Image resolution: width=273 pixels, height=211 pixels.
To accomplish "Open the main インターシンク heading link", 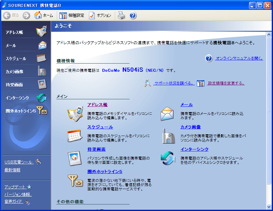I will [194, 149].
